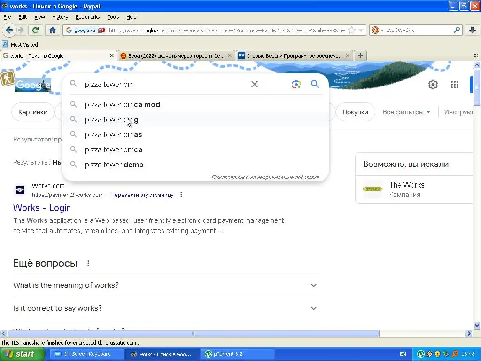
Task: Open the Bookmarks menu
Action: (x=87, y=17)
